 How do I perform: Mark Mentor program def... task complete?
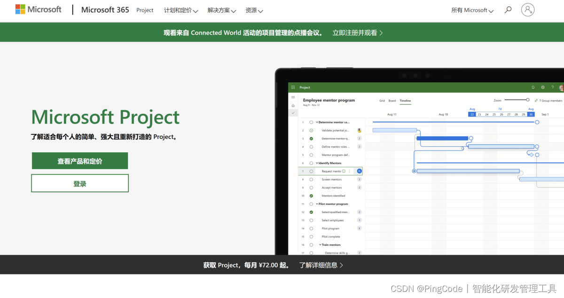click(x=311, y=155)
